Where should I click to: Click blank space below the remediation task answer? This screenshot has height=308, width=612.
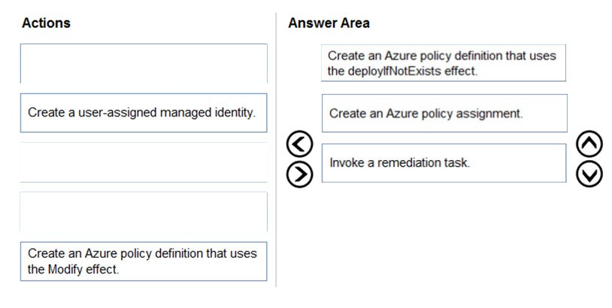pyautogui.click(x=444, y=234)
